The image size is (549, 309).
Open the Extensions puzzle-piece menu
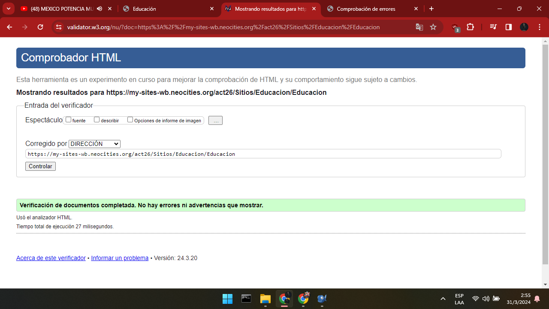[x=470, y=27]
